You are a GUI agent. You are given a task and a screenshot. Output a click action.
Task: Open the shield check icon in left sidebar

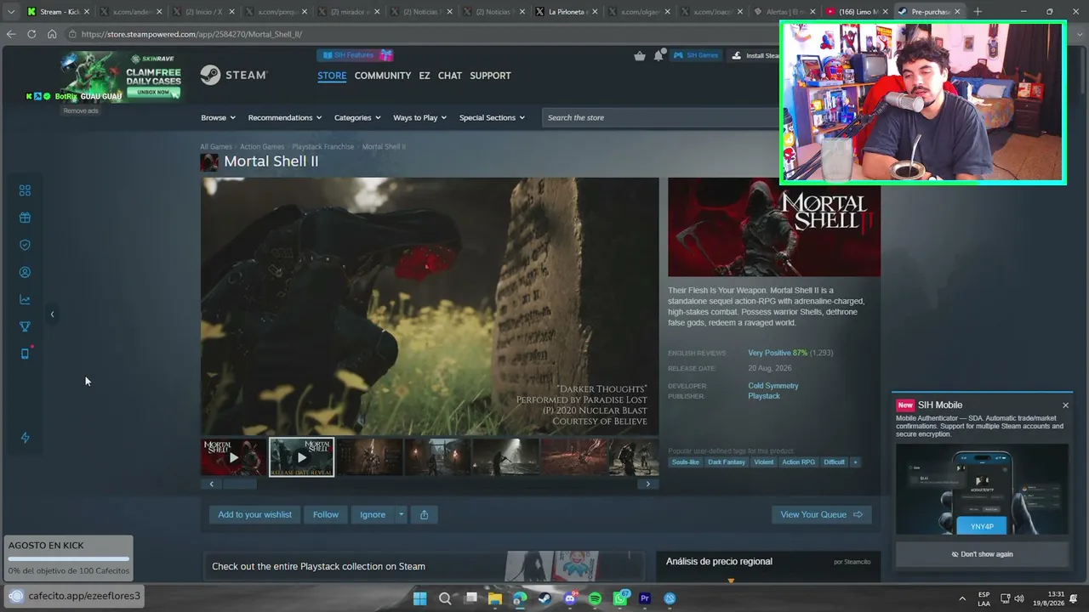point(25,245)
